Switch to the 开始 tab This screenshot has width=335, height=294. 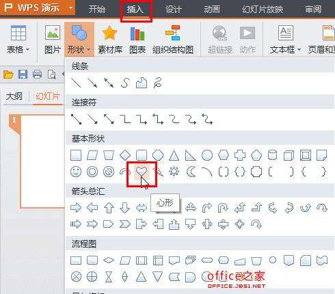point(97,10)
